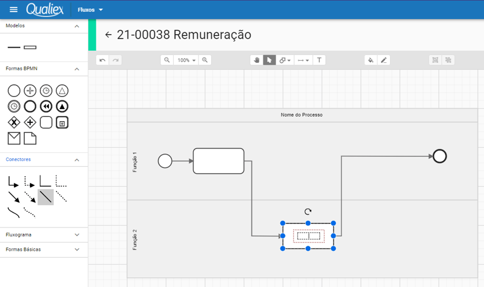Screen dimensions: 484x287
Task: Open the Fluxos dropdown menu
Action: click(x=90, y=10)
